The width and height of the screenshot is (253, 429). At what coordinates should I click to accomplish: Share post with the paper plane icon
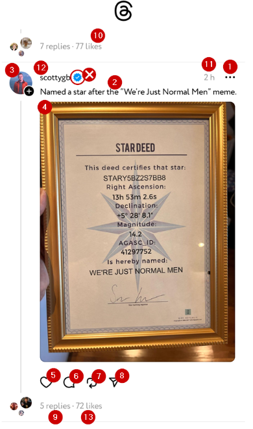[114, 382]
